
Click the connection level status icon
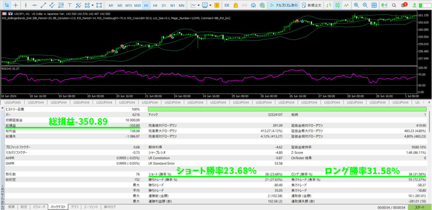(x=414, y=5)
